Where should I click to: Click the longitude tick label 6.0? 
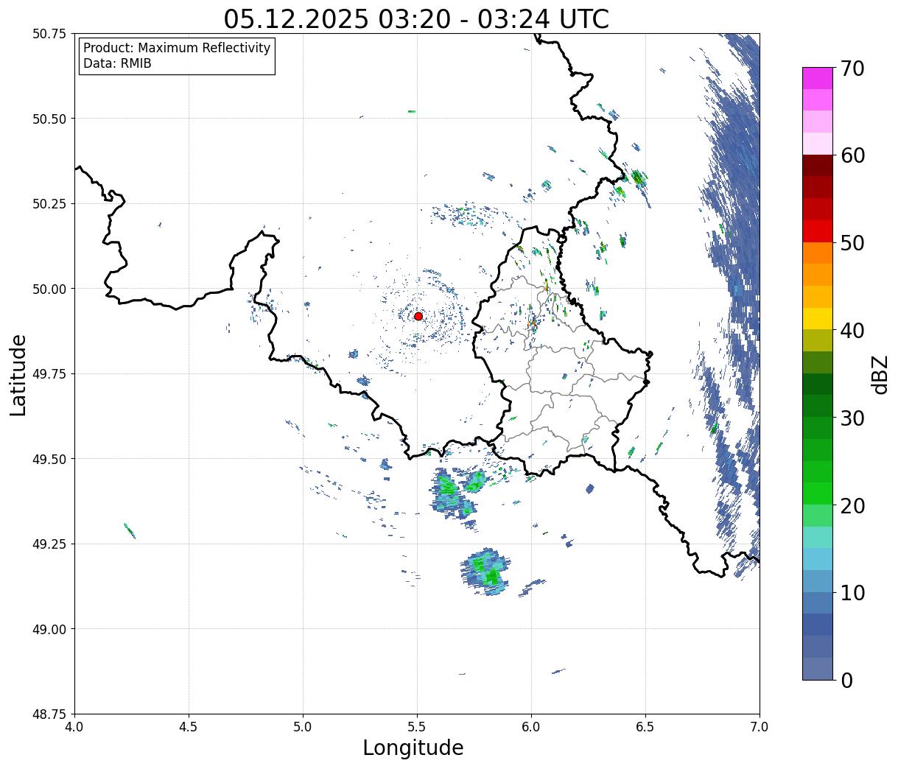(531, 727)
